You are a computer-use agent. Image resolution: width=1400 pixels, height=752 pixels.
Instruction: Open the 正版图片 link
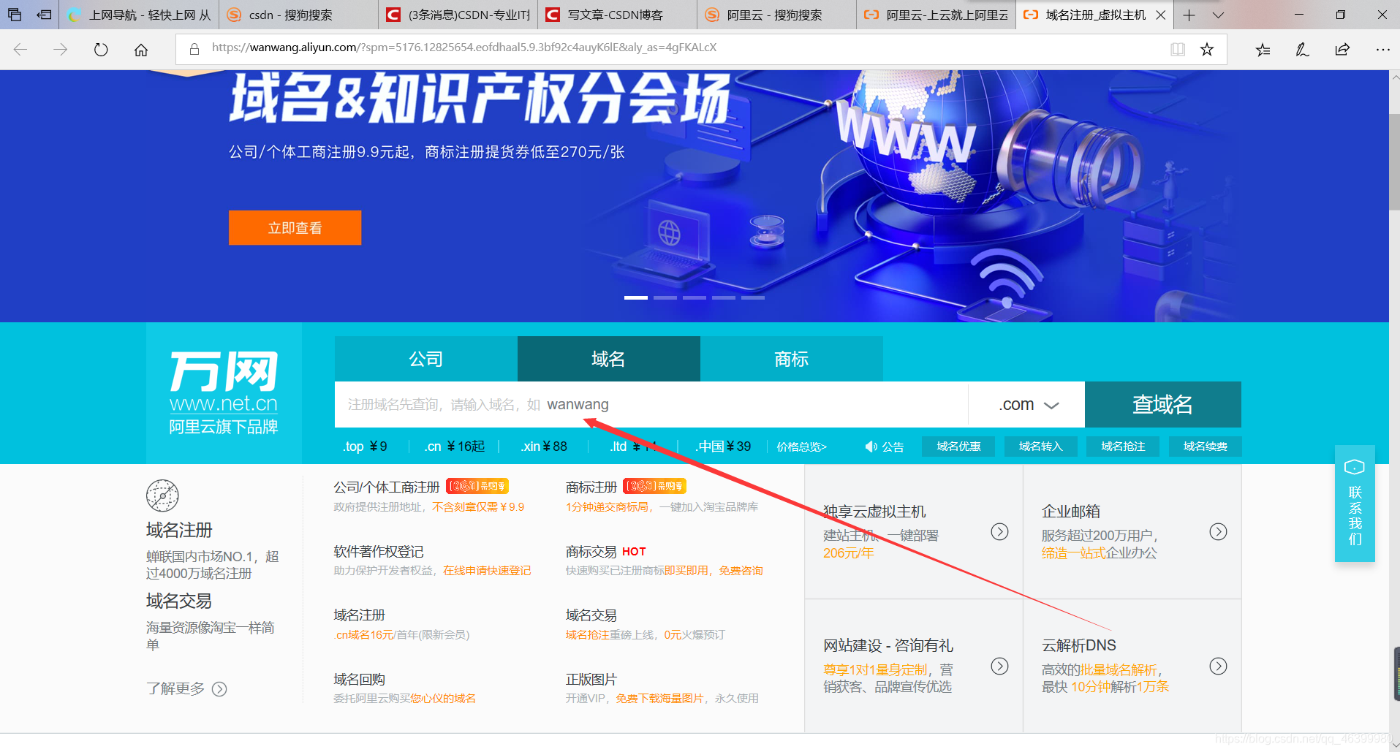click(591, 680)
